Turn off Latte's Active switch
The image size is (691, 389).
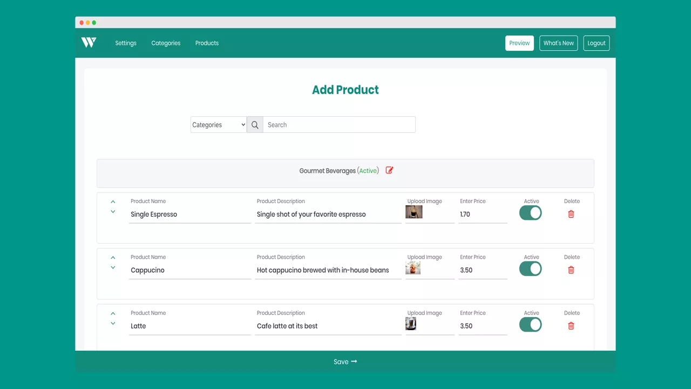(530, 325)
